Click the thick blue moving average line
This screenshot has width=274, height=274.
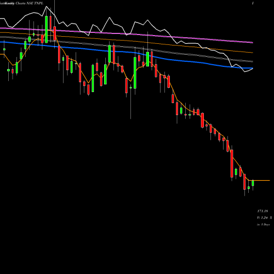pyautogui.click(x=127, y=52)
